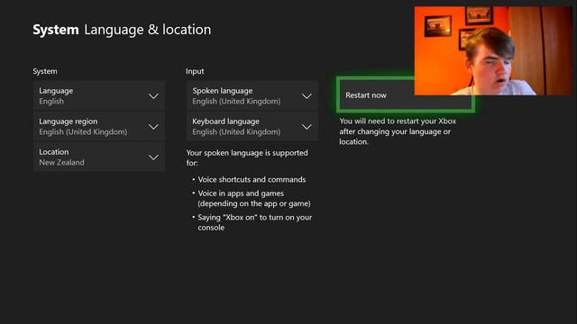Click the webcam video overlay

[493, 50]
